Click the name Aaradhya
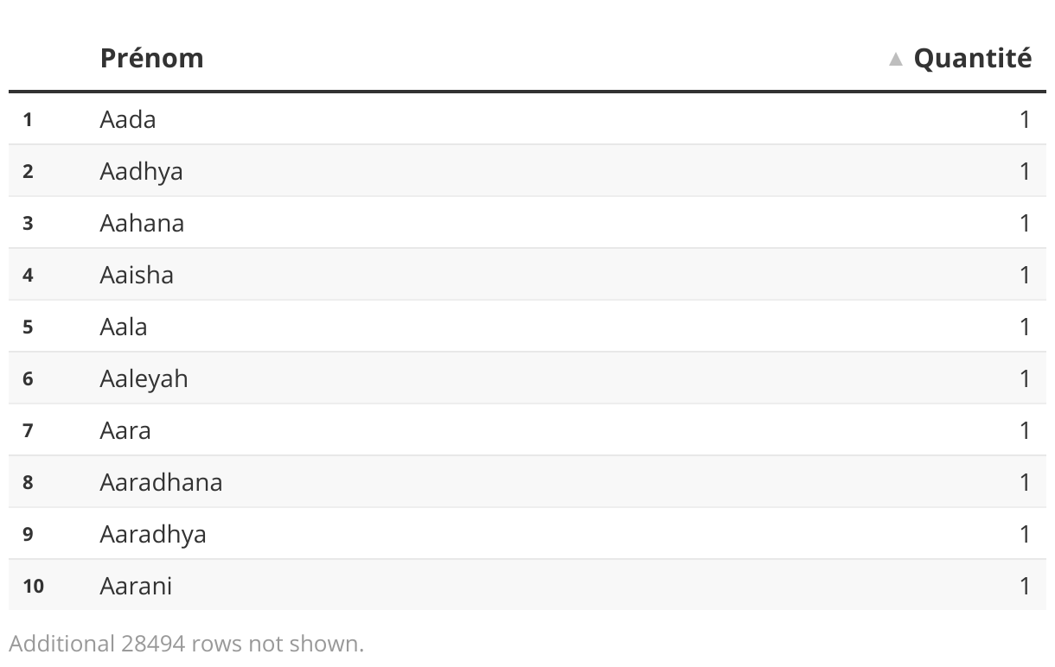 tap(153, 534)
